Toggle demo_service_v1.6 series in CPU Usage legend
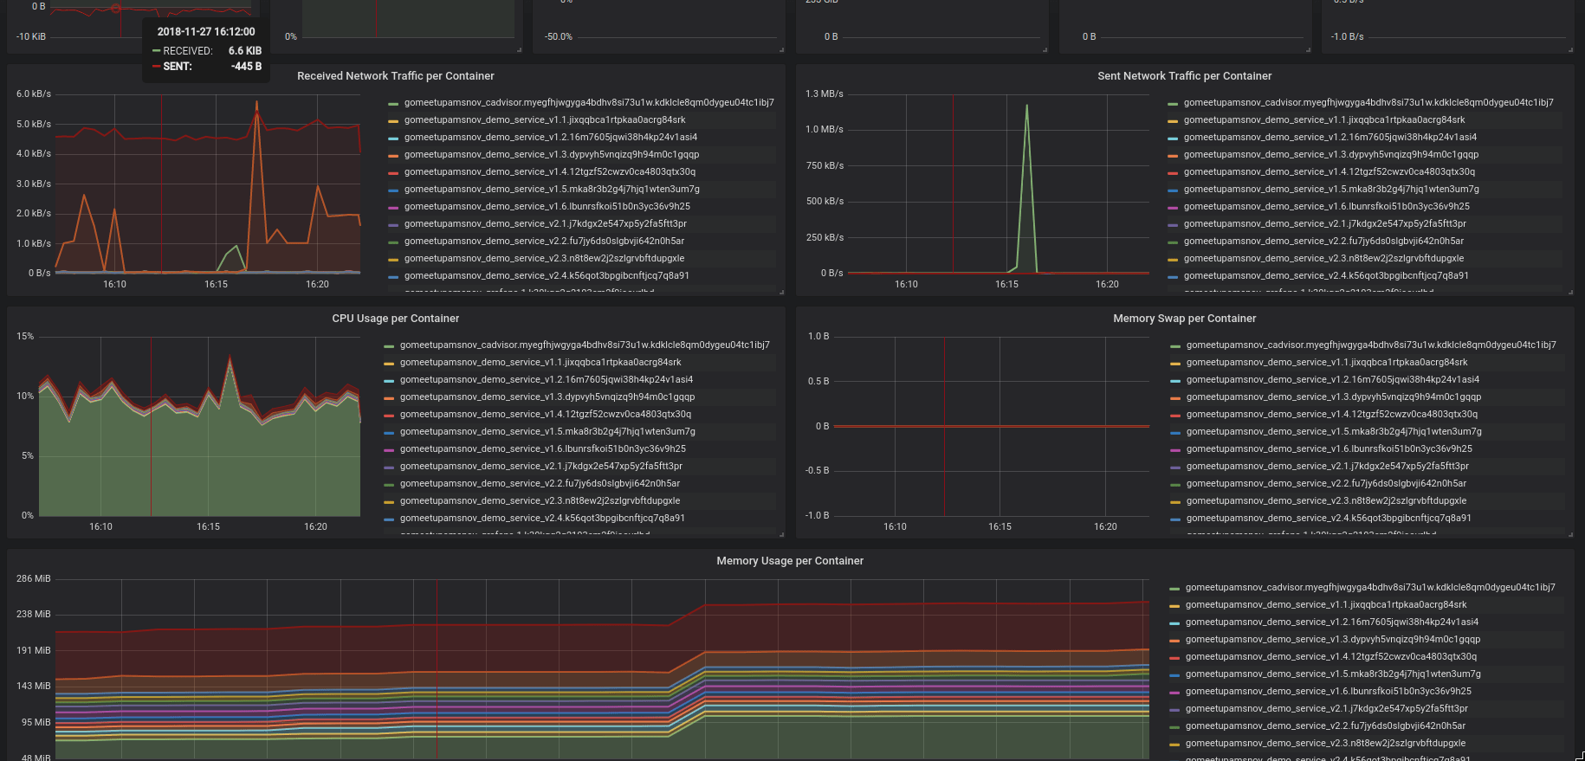 click(543, 448)
